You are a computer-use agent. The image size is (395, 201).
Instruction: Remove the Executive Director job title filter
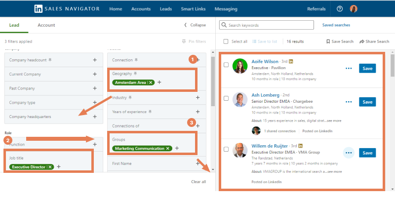(x=50, y=167)
